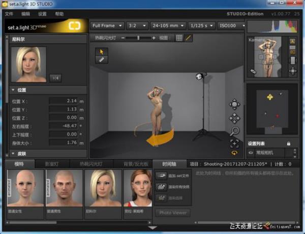
Task: Click the yellow diagonal line tool icon
Action: tap(188, 38)
